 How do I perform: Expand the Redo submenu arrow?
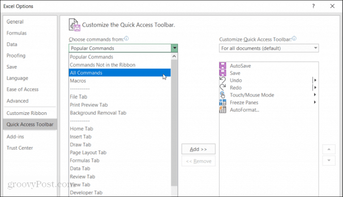coord(315,87)
